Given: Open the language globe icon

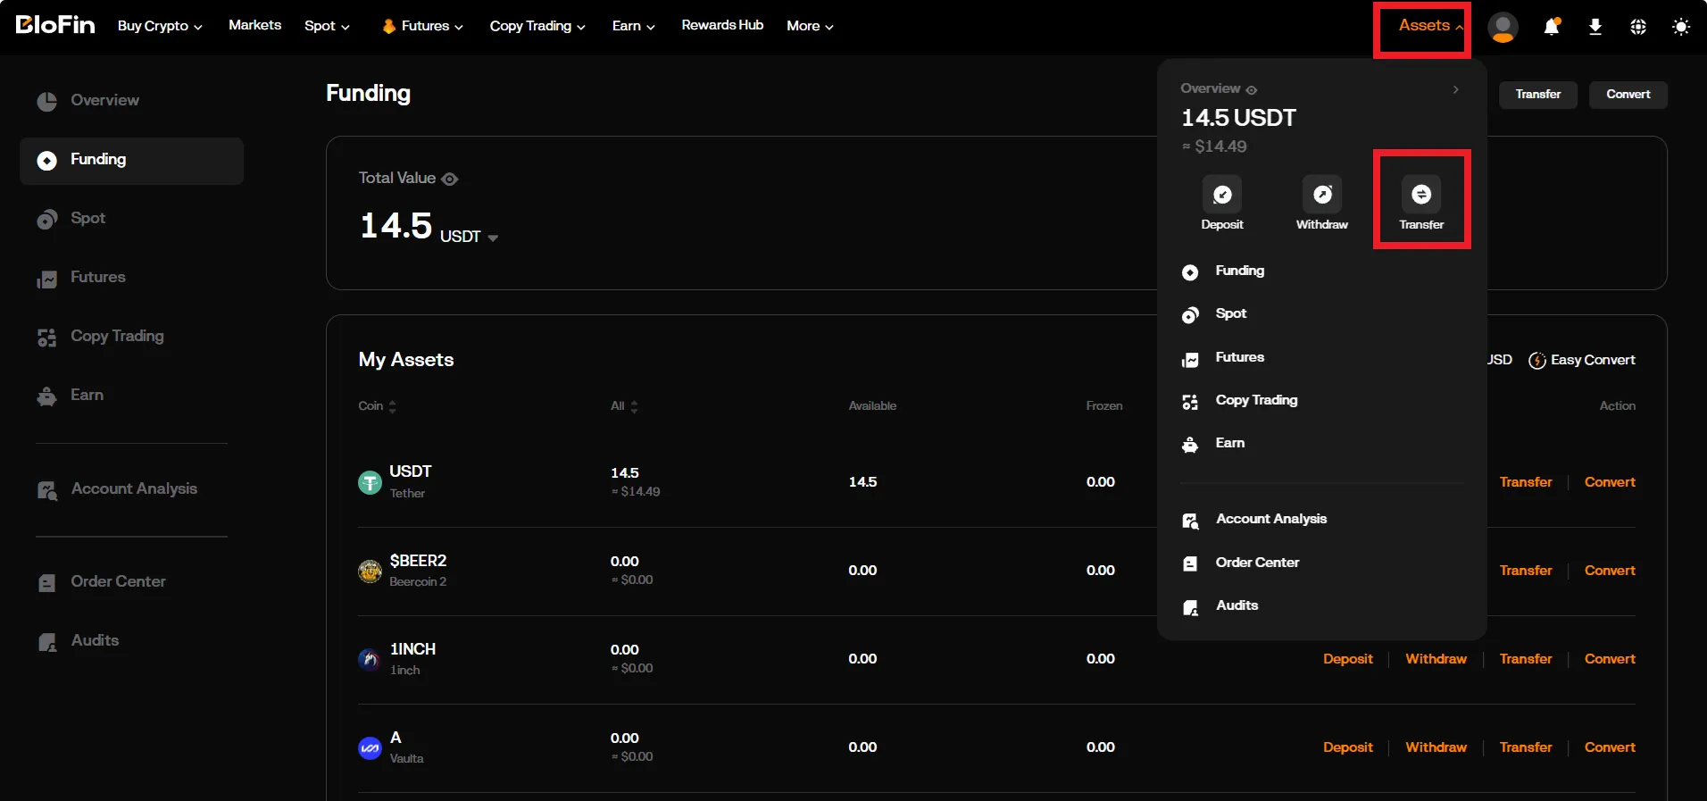Looking at the screenshot, I should point(1638,27).
